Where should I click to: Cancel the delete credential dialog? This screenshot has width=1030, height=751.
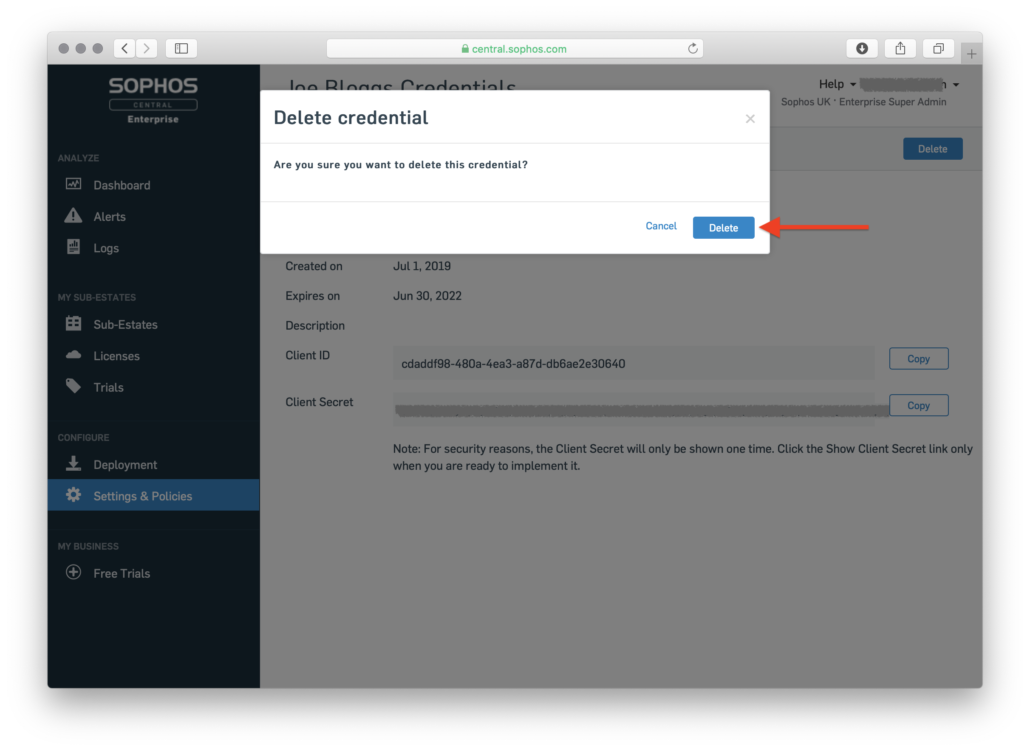point(661,226)
